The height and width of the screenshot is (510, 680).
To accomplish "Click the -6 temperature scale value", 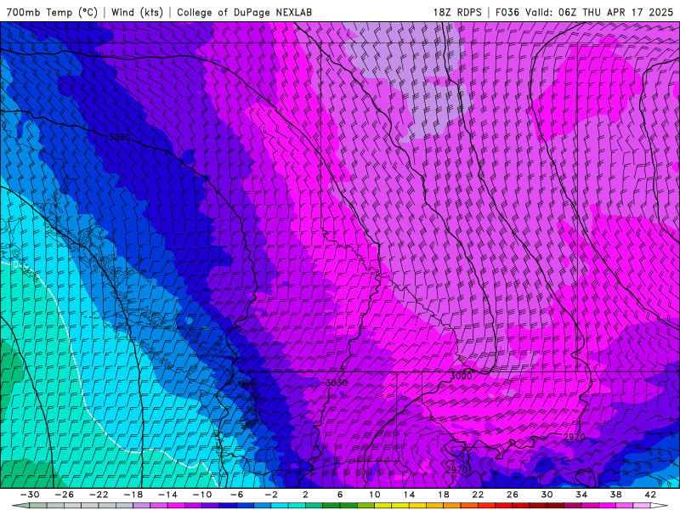I will (237, 495).
